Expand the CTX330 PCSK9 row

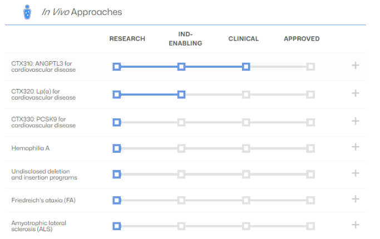tap(356, 121)
